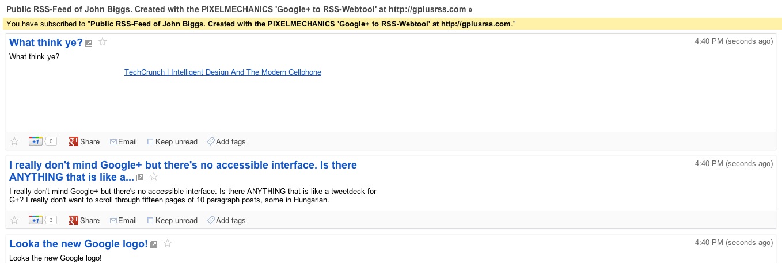The height and width of the screenshot is (264, 782).
Task: Toggle footer star on "What think ye?" post
Action: [15, 141]
